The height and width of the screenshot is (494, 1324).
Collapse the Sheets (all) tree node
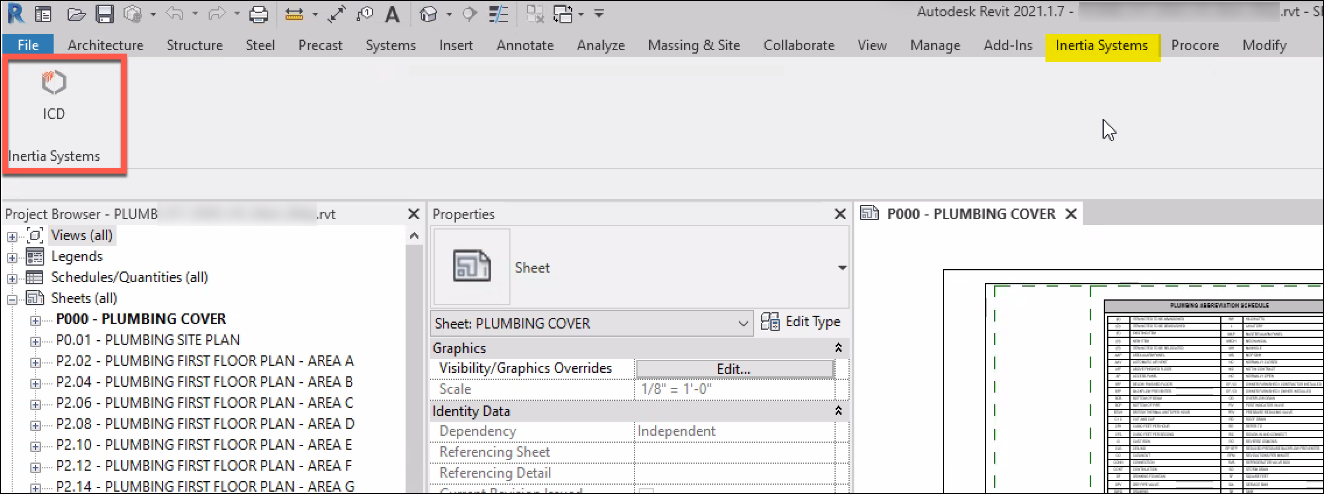12,299
